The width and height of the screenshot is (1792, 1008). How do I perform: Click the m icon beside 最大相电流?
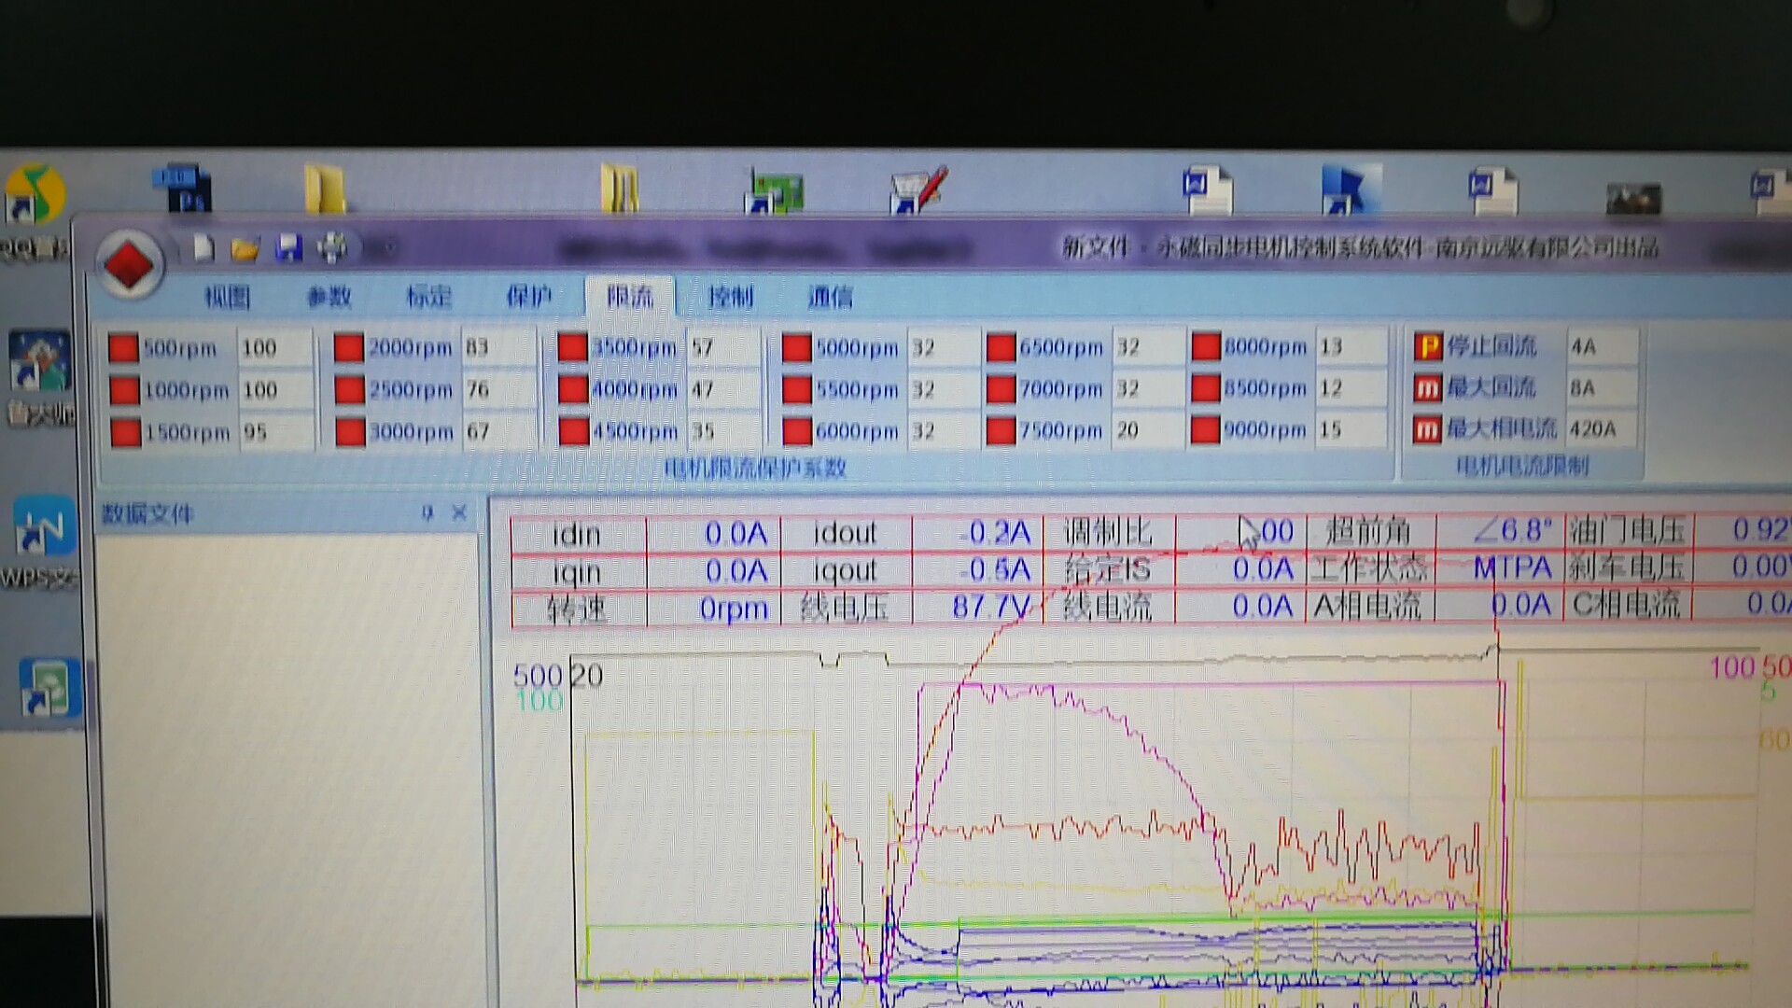[1427, 429]
